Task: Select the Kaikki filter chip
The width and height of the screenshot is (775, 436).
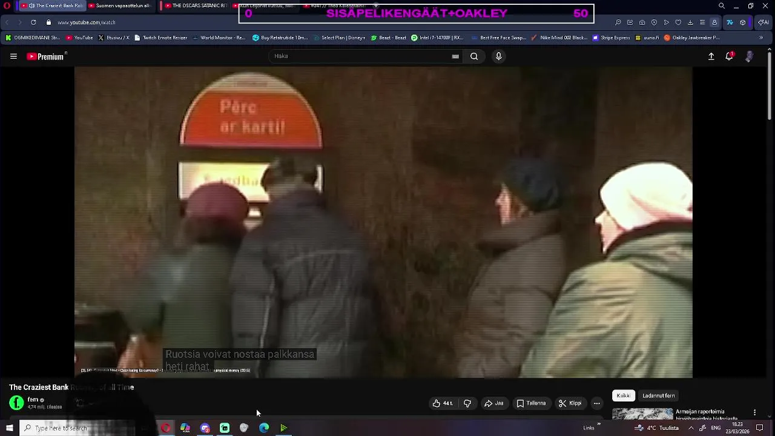Action: tap(623, 395)
